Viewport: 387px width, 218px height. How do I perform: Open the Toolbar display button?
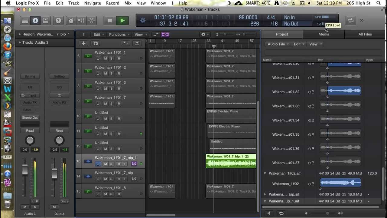45,21
